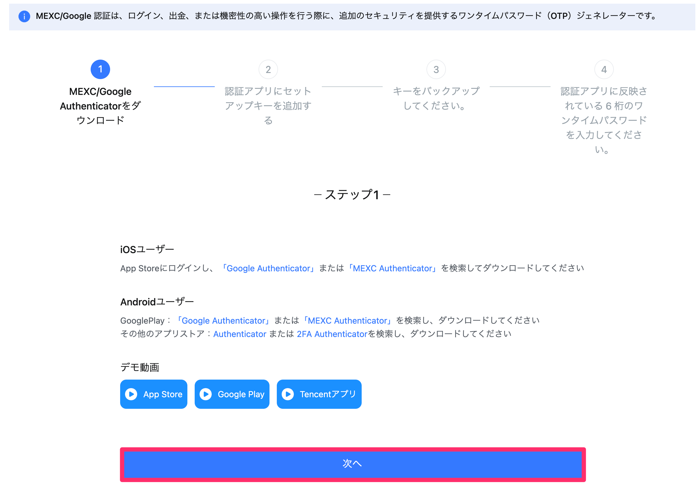This screenshot has height=497, width=699.
Task: Open the App Store demo video
Action: [x=154, y=394]
